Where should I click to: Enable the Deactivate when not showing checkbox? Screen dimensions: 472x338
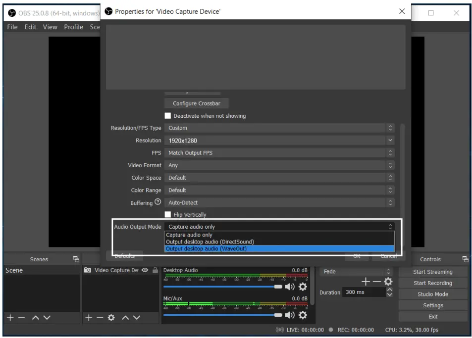pyautogui.click(x=168, y=115)
